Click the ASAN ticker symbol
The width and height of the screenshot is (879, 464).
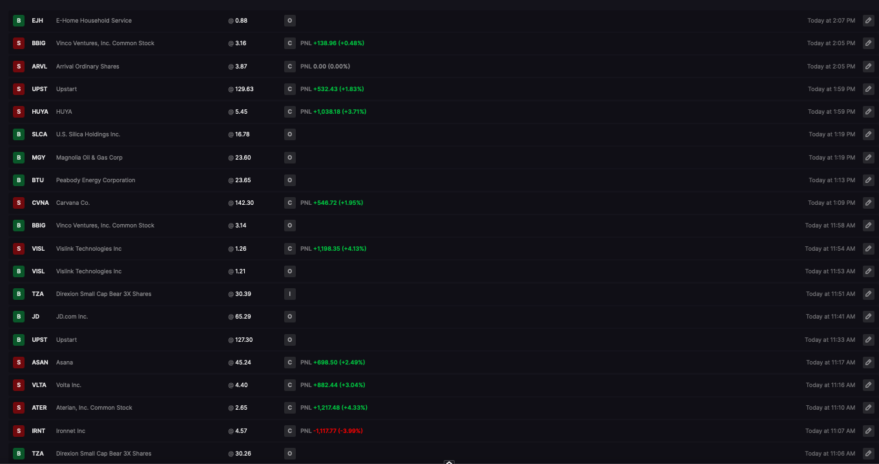click(40, 363)
